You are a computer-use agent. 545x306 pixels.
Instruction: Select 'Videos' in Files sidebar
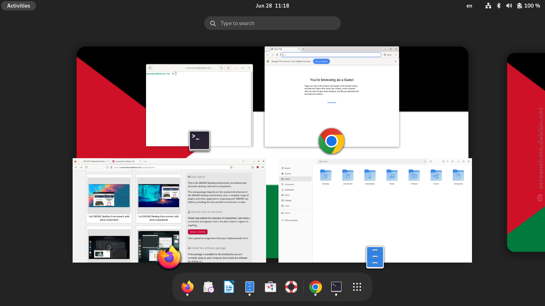click(x=296, y=213)
